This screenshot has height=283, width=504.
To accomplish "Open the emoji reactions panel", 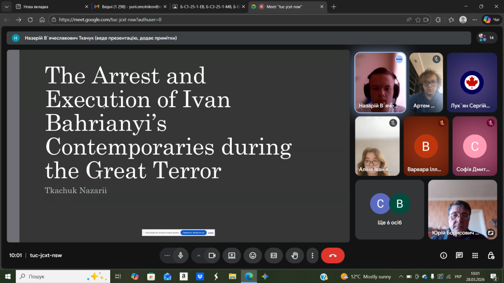I will 252,255.
